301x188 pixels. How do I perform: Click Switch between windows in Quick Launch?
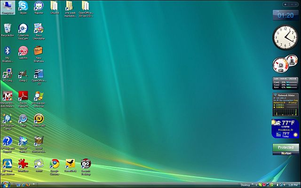18,185
